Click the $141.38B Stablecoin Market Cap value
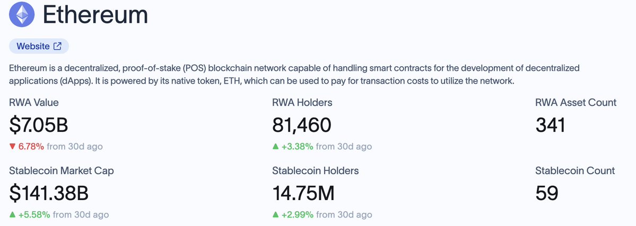Viewport: 636px width, 226px height. point(49,193)
